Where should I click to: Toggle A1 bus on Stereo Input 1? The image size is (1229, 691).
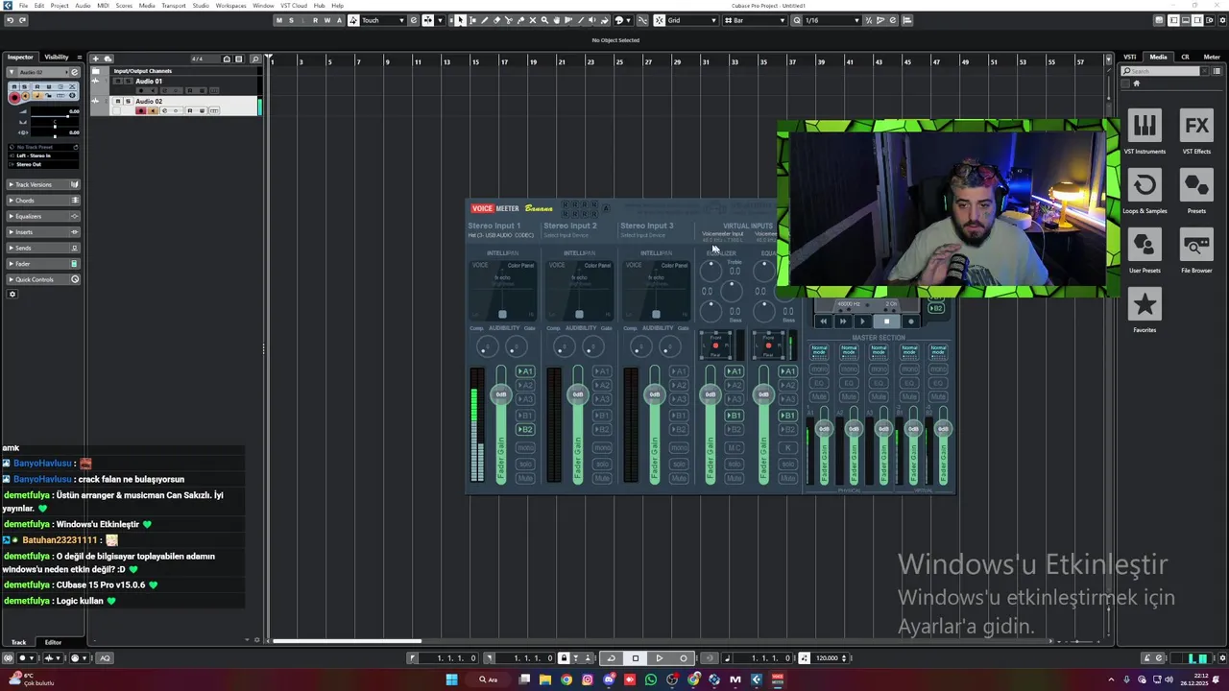[x=525, y=371]
